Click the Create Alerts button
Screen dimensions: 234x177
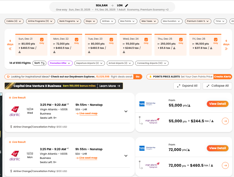222,77
